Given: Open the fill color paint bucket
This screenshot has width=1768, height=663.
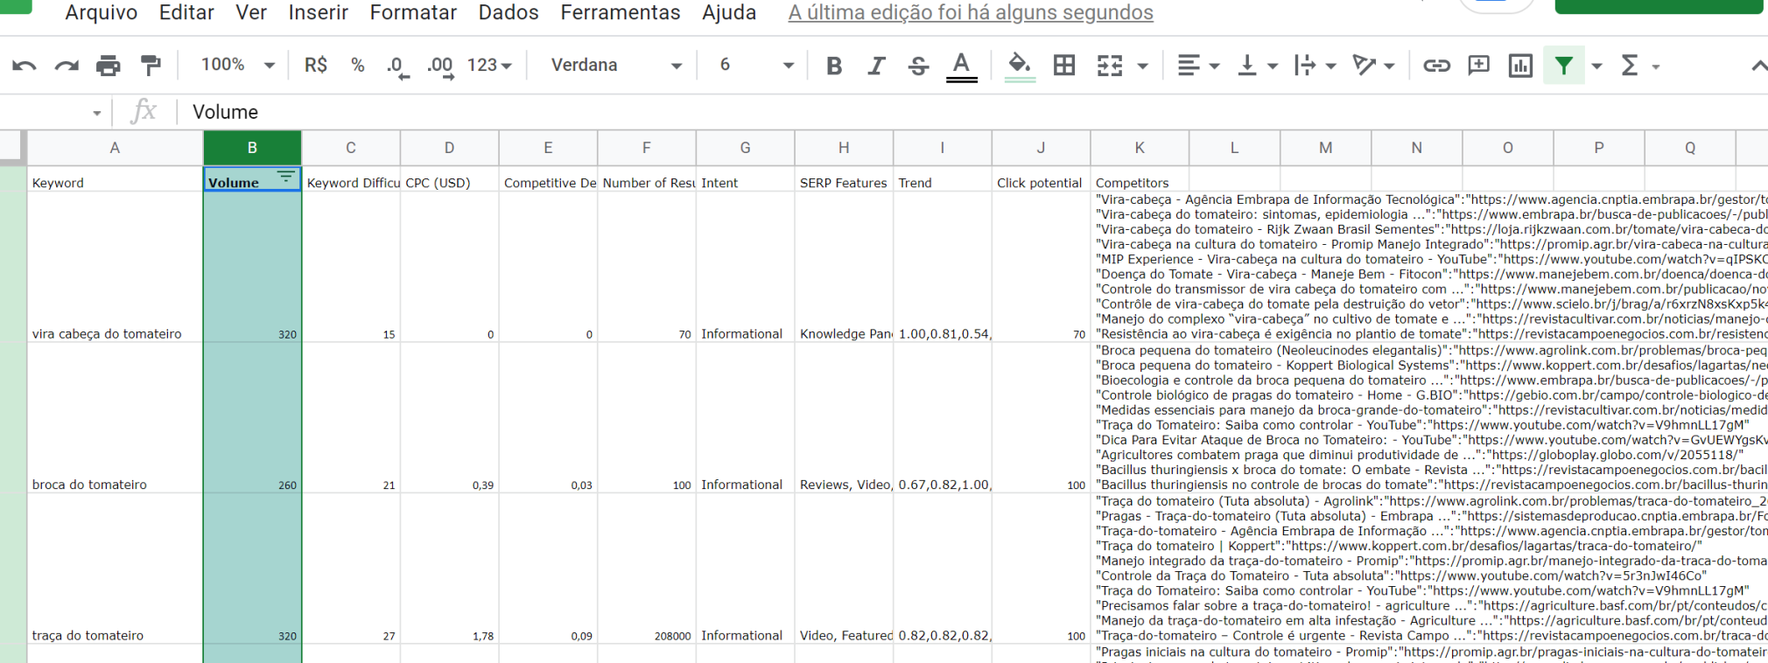Looking at the screenshot, I should pyautogui.click(x=1019, y=66).
